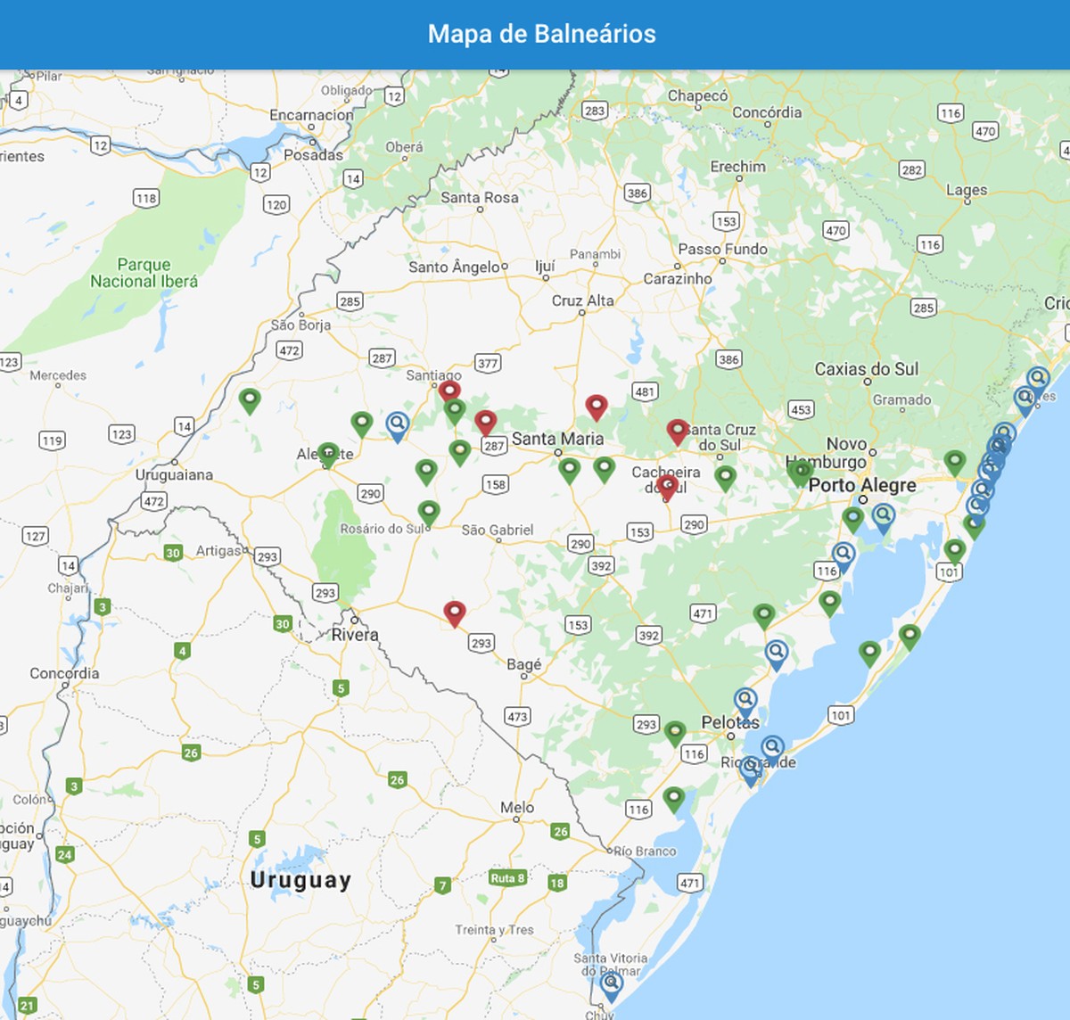The height and width of the screenshot is (1020, 1070).
Task: Select the green marker on Novo Hamburgo
Action: [x=800, y=470]
